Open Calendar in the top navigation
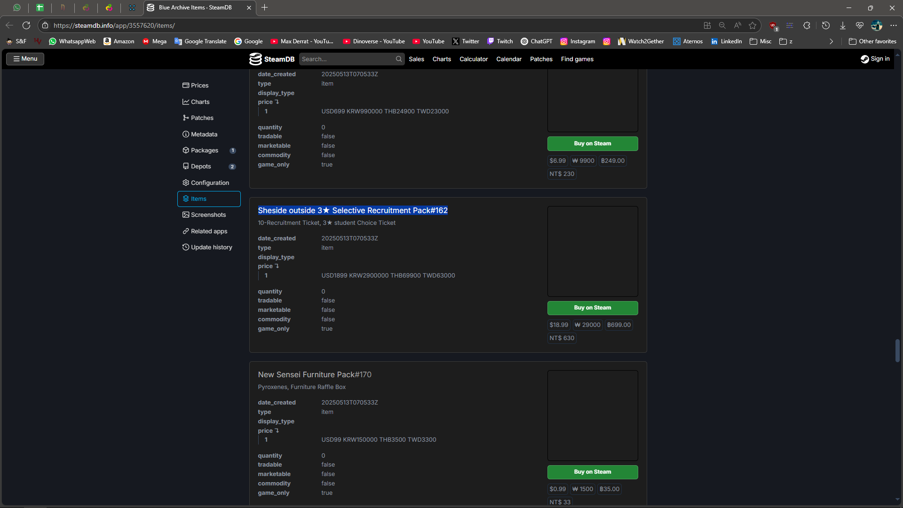Screen dimensions: 903x508 [x=509, y=59]
